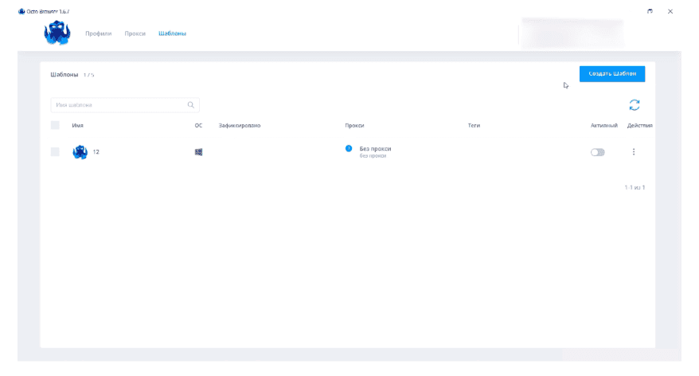Click the octopus avatar of template 12
Image resolution: width=699 pixels, height=376 pixels.
click(80, 152)
